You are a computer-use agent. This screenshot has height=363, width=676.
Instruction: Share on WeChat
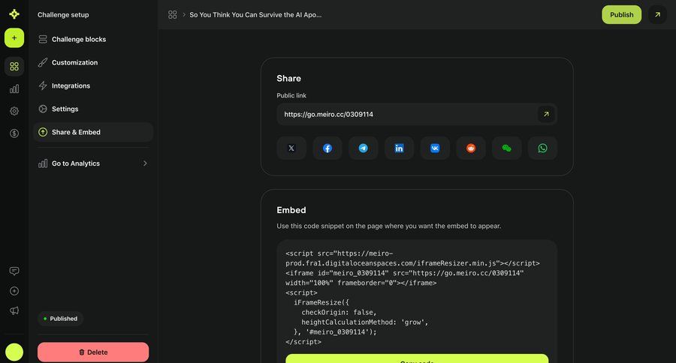[506, 148]
